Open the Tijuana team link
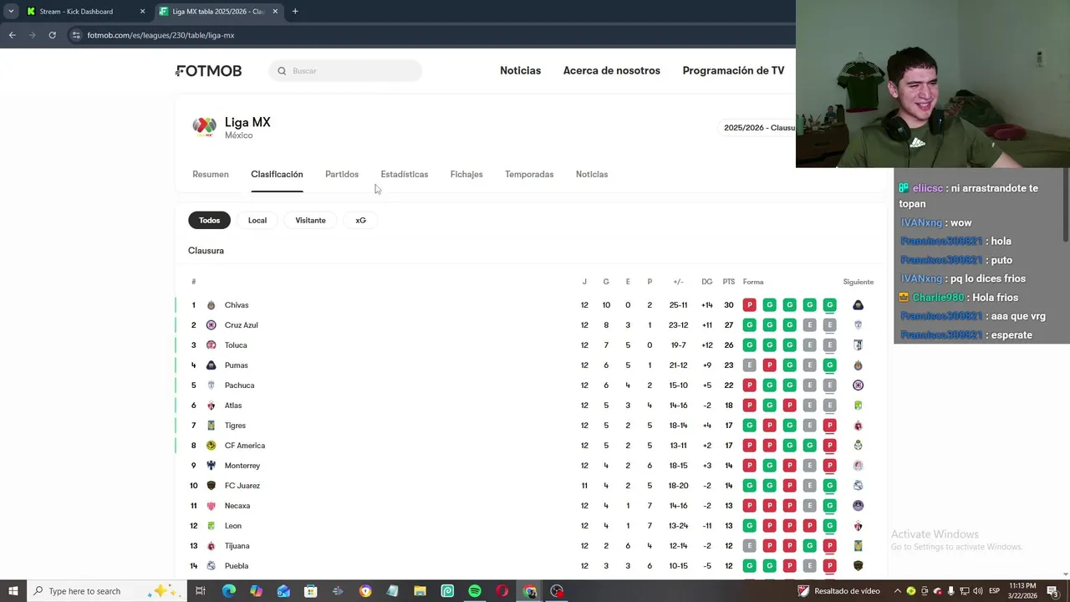This screenshot has width=1070, height=602. (237, 546)
